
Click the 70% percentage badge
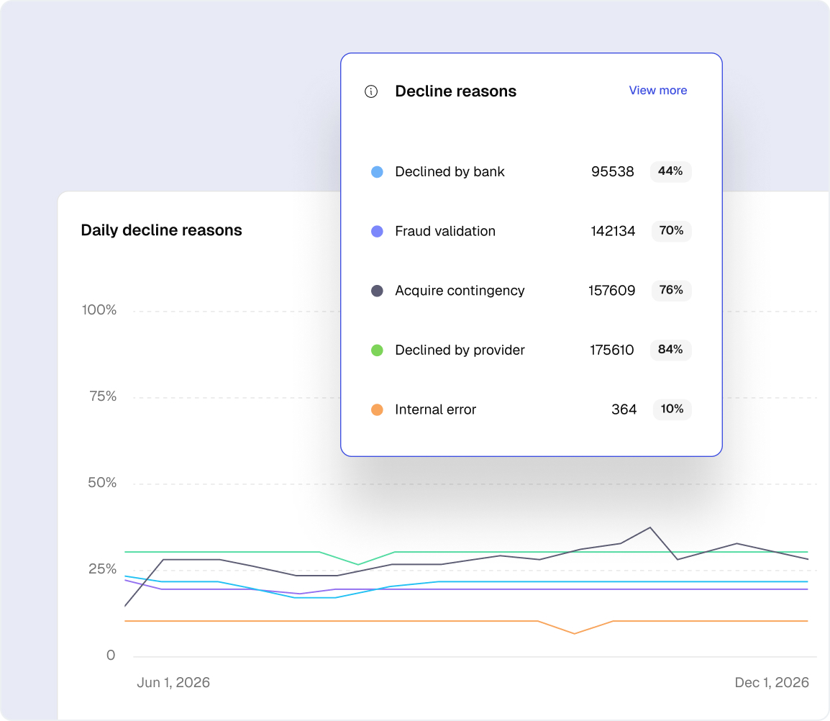point(670,231)
